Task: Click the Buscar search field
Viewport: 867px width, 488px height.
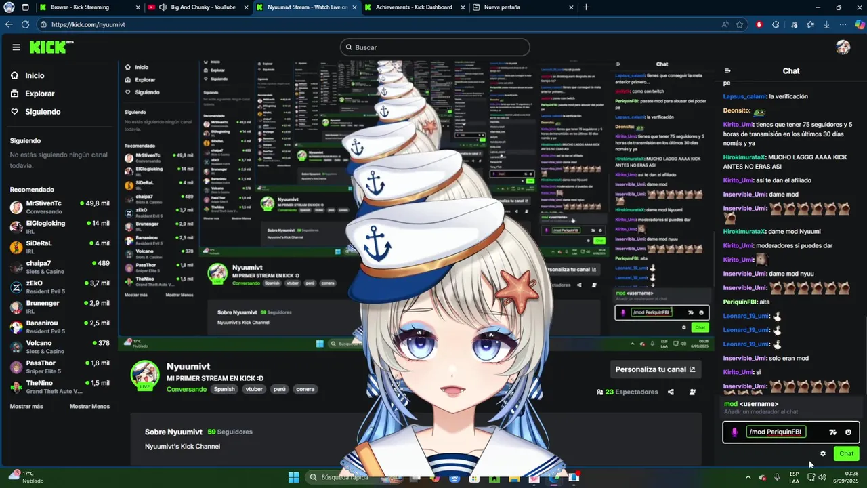Action: click(x=435, y=47)
